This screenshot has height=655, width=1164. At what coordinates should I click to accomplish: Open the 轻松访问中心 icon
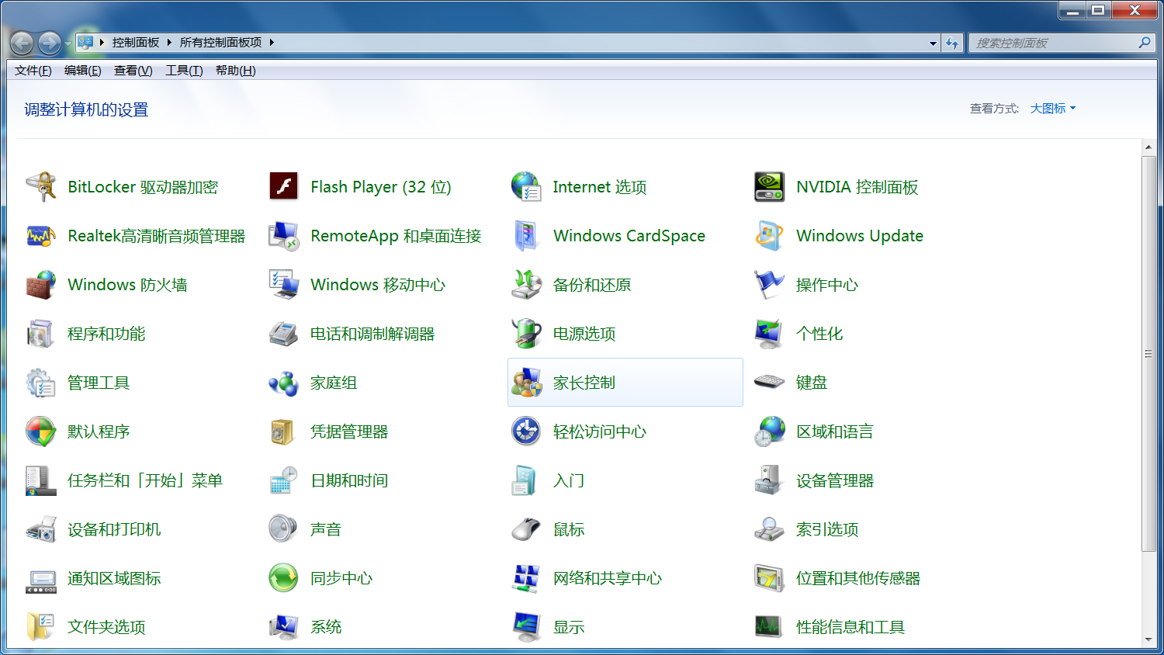coord(526,431)
